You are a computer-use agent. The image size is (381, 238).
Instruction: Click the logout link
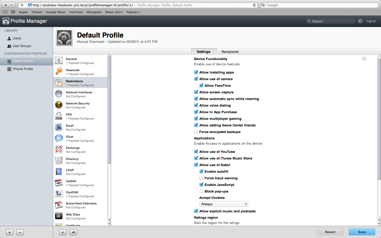pyautogui.click(x=371, y=21)
